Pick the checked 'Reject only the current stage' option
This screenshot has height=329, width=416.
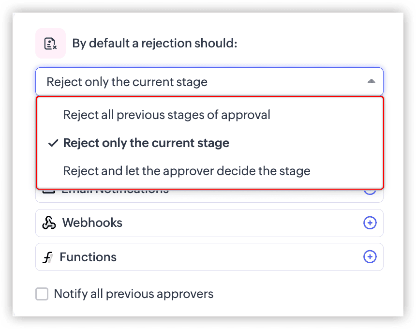[146, 143]
